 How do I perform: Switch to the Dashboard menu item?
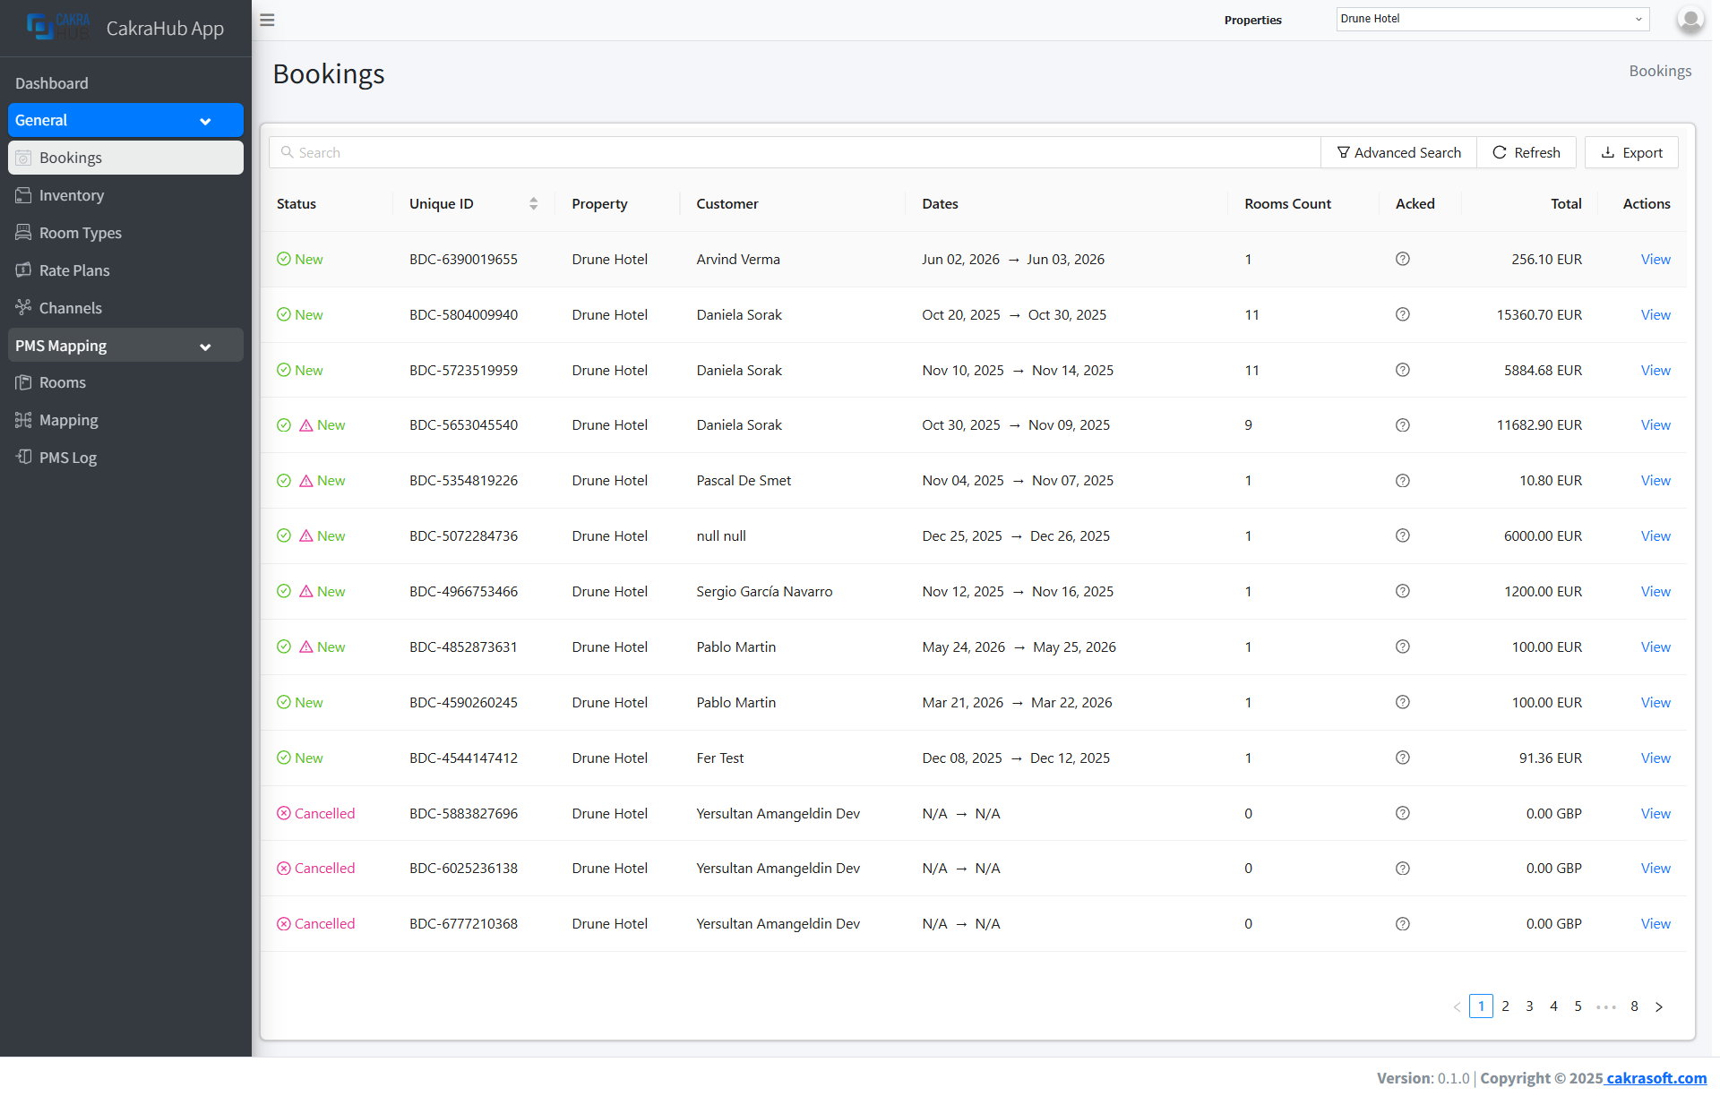51,83
